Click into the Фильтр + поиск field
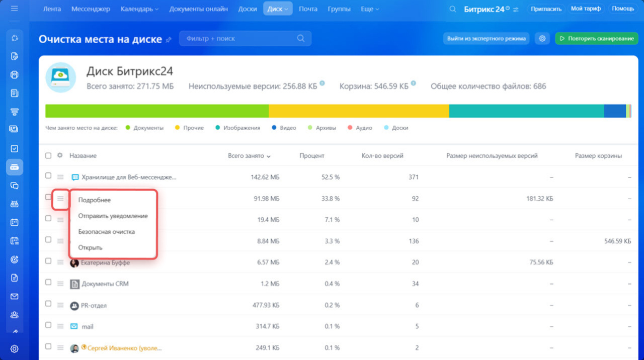The height and width of the screenshot is (360, 644). pyautogui.click(x=245, y=38)
